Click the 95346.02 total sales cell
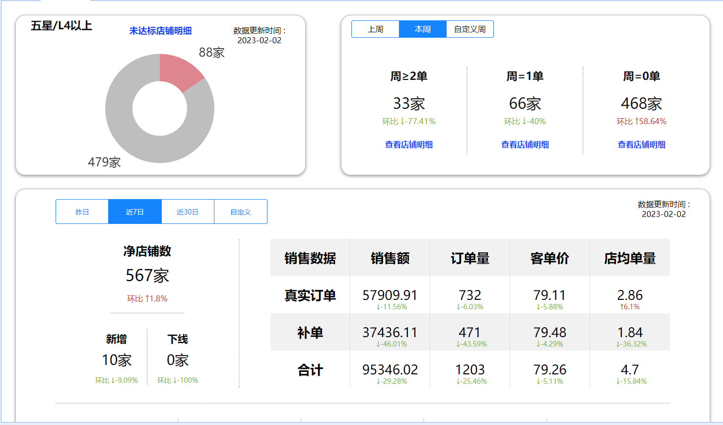Screen dimensions: 723x425 pos(390,370)
